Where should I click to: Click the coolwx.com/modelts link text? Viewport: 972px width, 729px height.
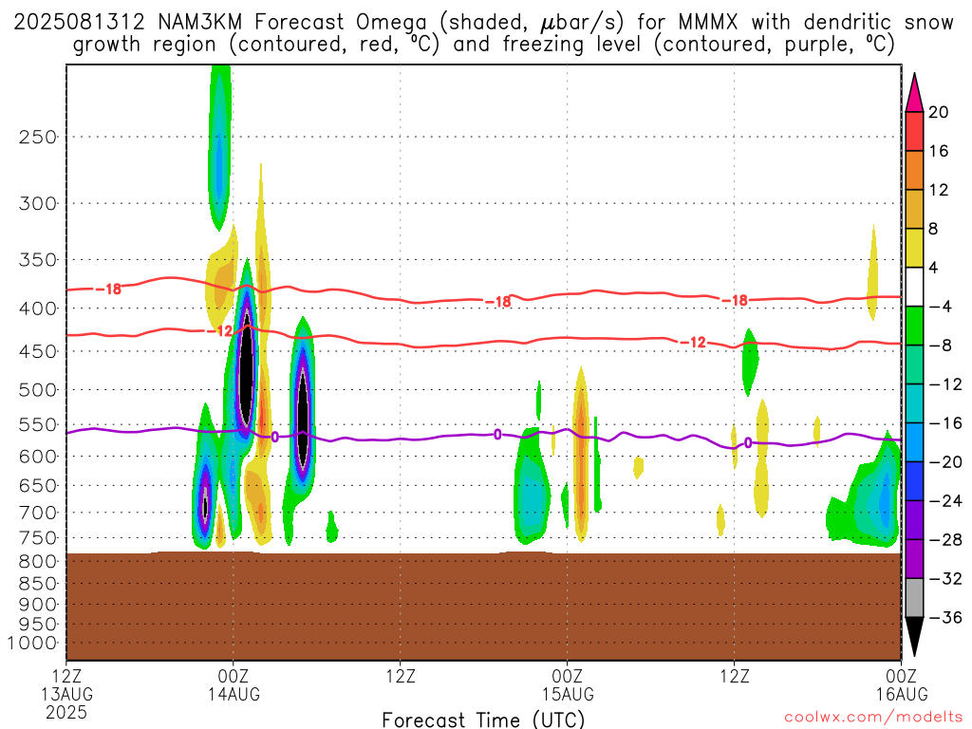873,718
